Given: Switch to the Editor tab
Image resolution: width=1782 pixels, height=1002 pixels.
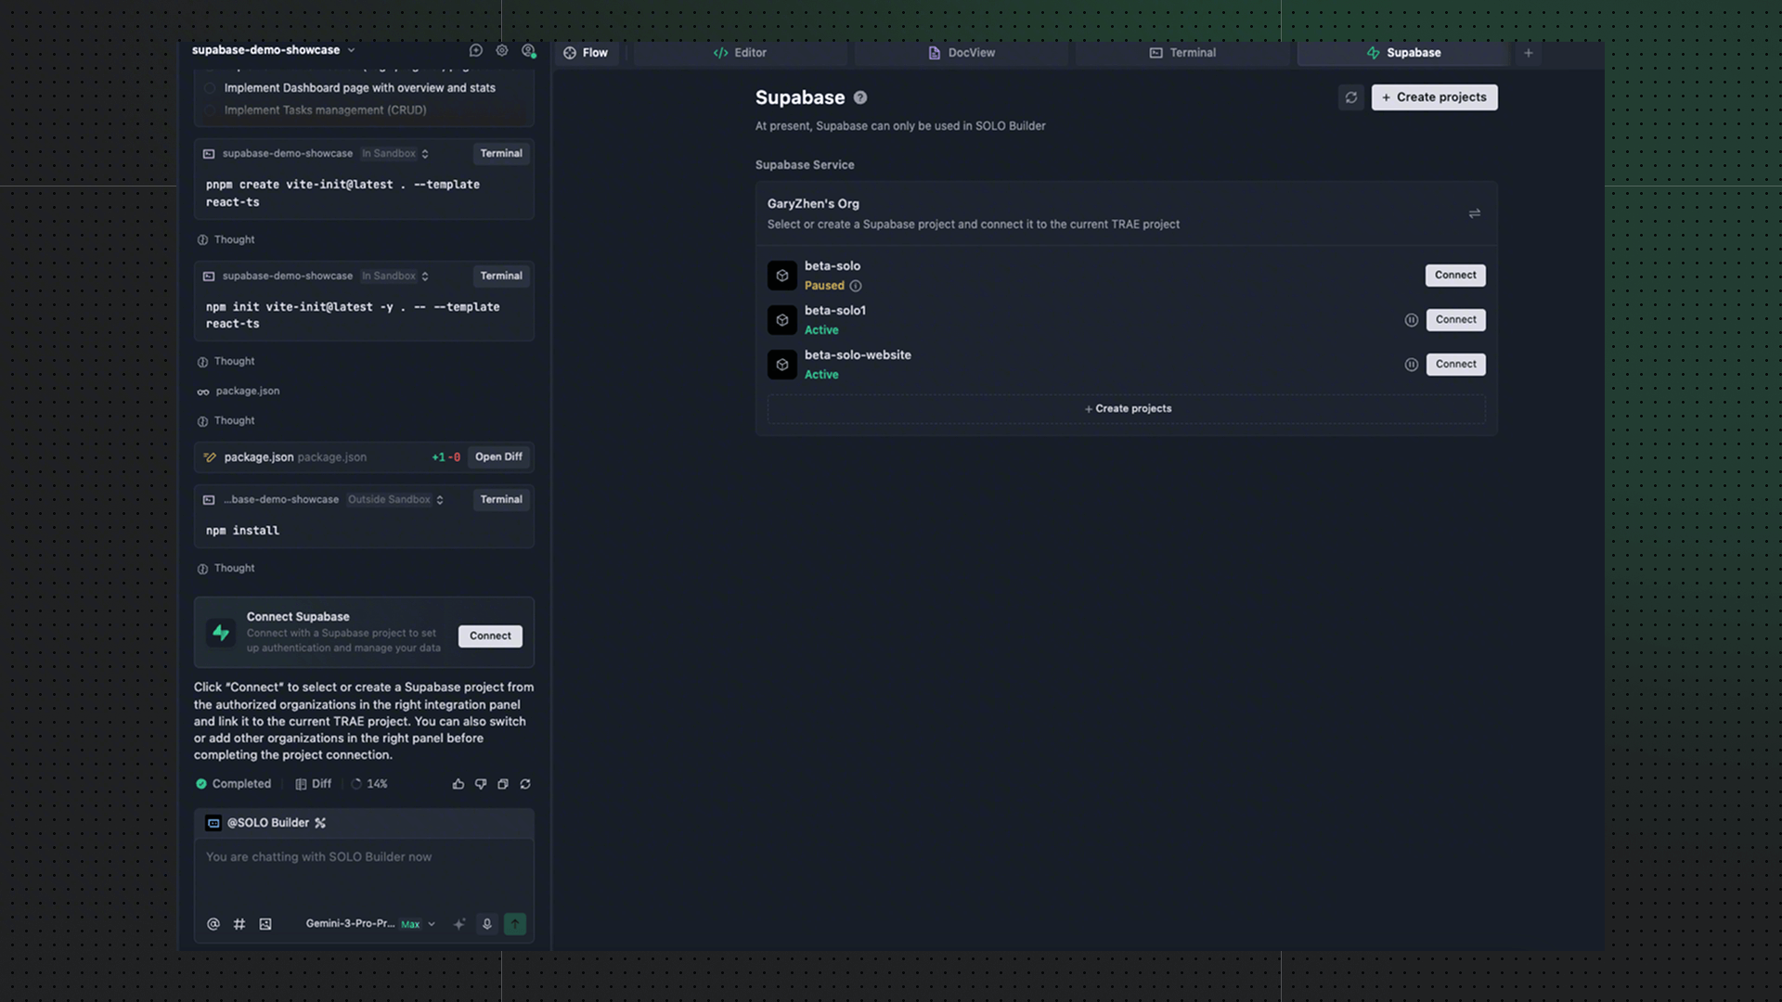Looking at the screenshot, I should 740,53.
